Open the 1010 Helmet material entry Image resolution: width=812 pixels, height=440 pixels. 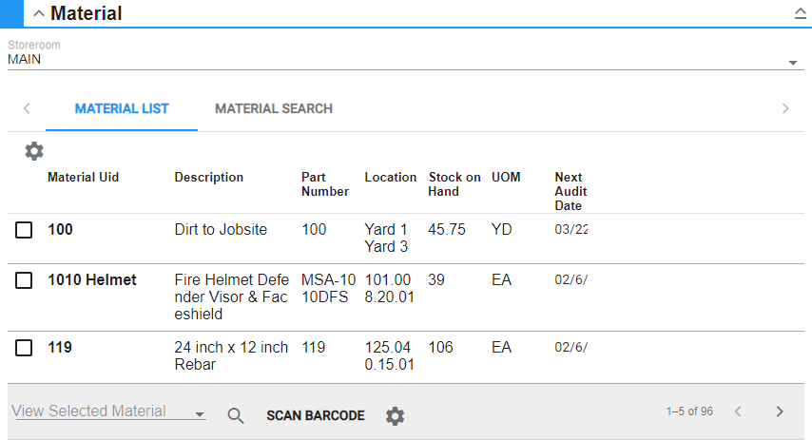pyautogui.click(x=92, y=280)
